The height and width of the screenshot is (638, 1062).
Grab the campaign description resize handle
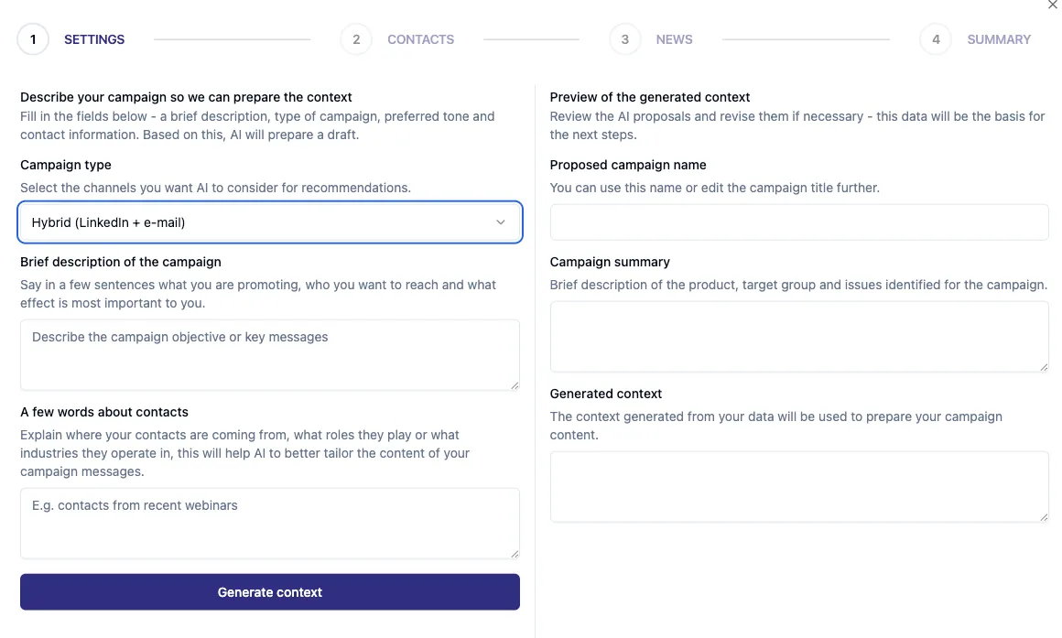point(515,385)
